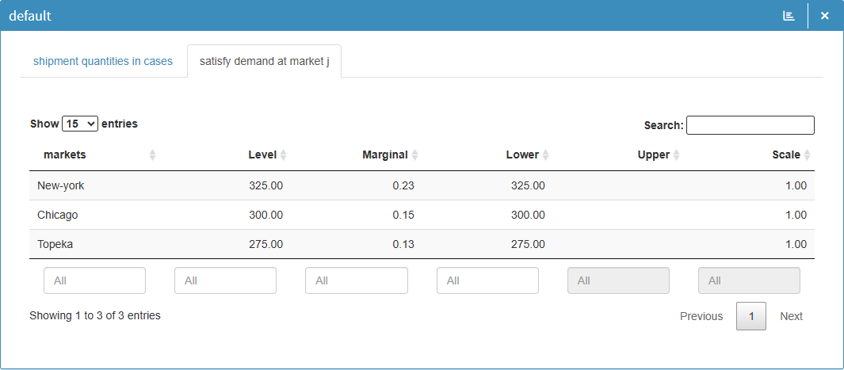
Task: Click the markets column filter field
Action: pos(94,280)
